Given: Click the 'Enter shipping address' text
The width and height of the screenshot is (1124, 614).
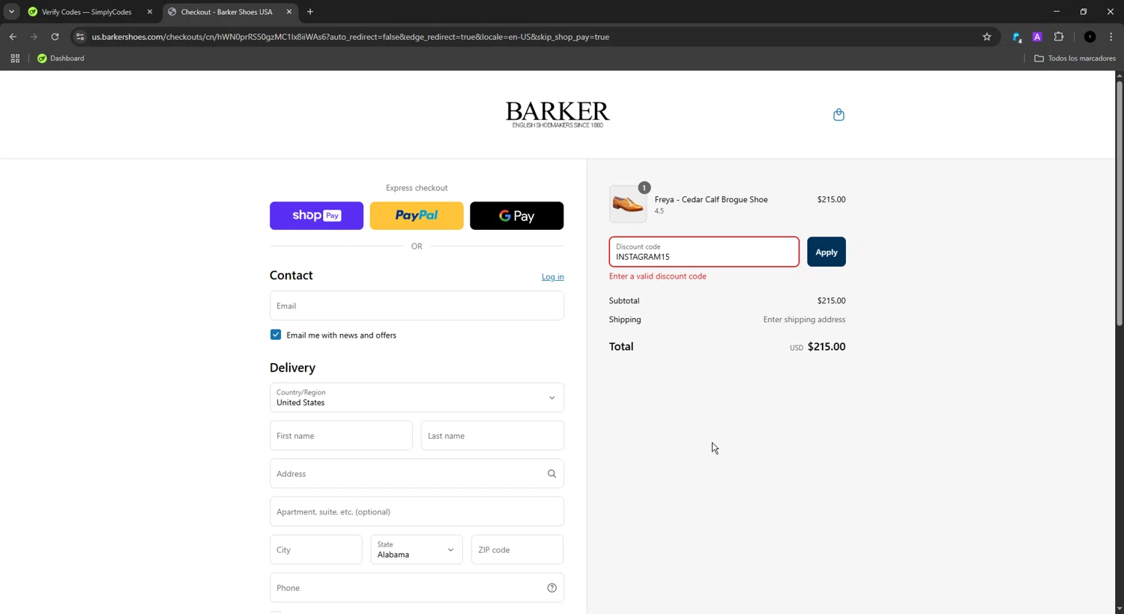Looking at the screenshot, I should pyautogui.click(x=804, y=320).
